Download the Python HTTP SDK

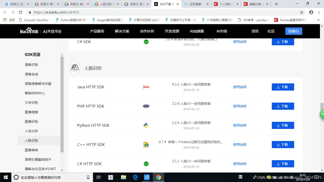coord(283,125)
